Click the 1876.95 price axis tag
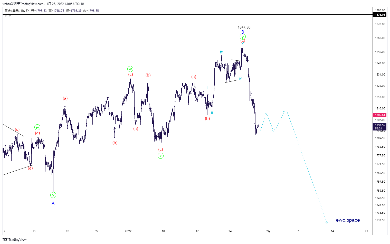The height and width of the screenshot is (244, 390). click(380, 15)
